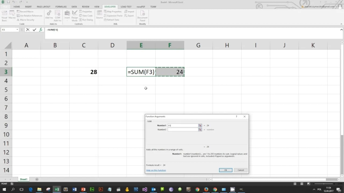Switch to the PAGE LAYOUT tab
The image size is (344, 193).
click(43, 7)
